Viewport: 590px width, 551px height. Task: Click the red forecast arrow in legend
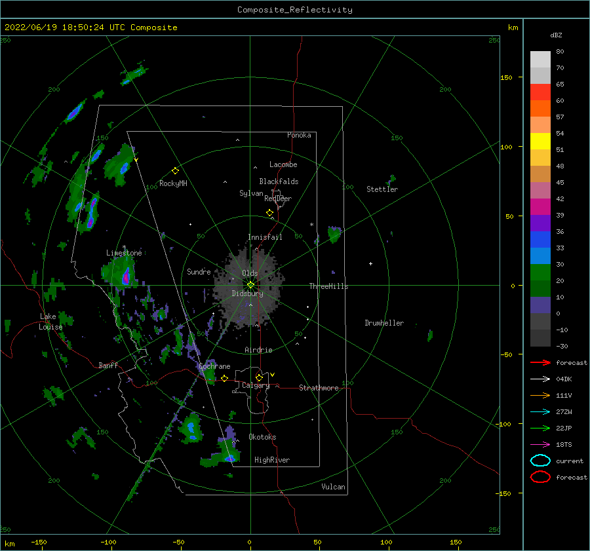pyautogui.click(x=540, y=362)
